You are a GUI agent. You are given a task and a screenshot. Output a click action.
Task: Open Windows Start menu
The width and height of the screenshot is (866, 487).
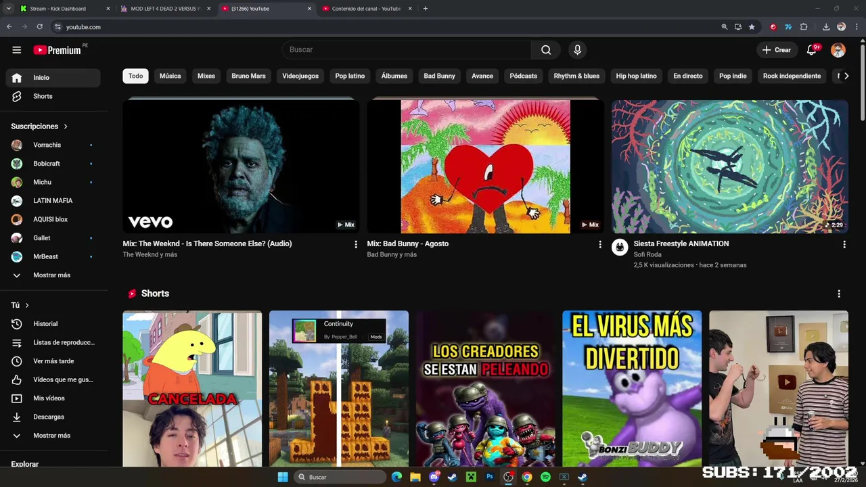[283, 478]
